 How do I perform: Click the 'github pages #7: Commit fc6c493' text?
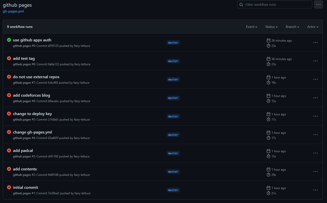[x=35, y=83]
